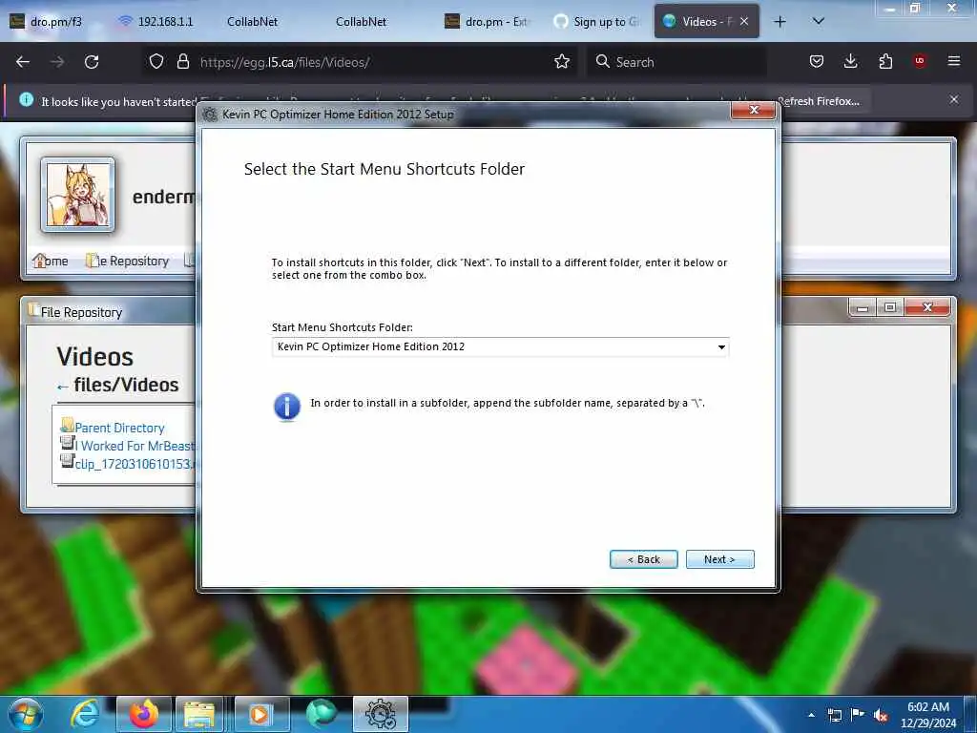977x733 pixels.
Task: Click the uBlock Origin toolbar icon
Action: coord(920,61)
